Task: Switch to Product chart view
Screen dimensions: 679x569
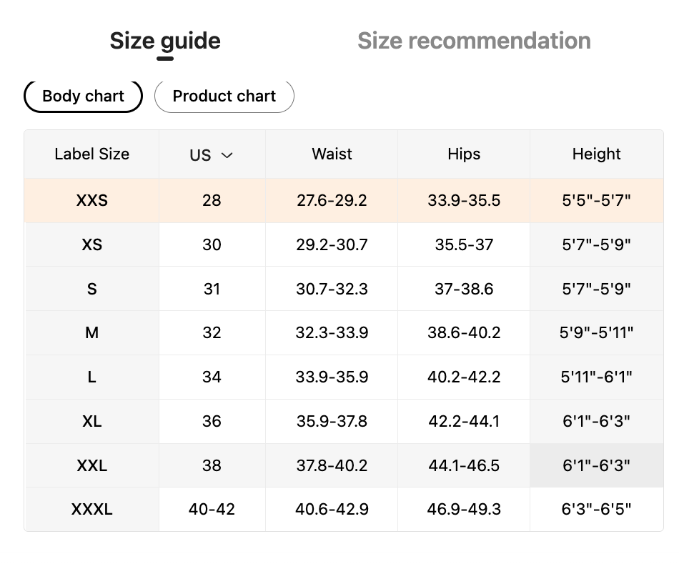Action: [x=224, y=97]
